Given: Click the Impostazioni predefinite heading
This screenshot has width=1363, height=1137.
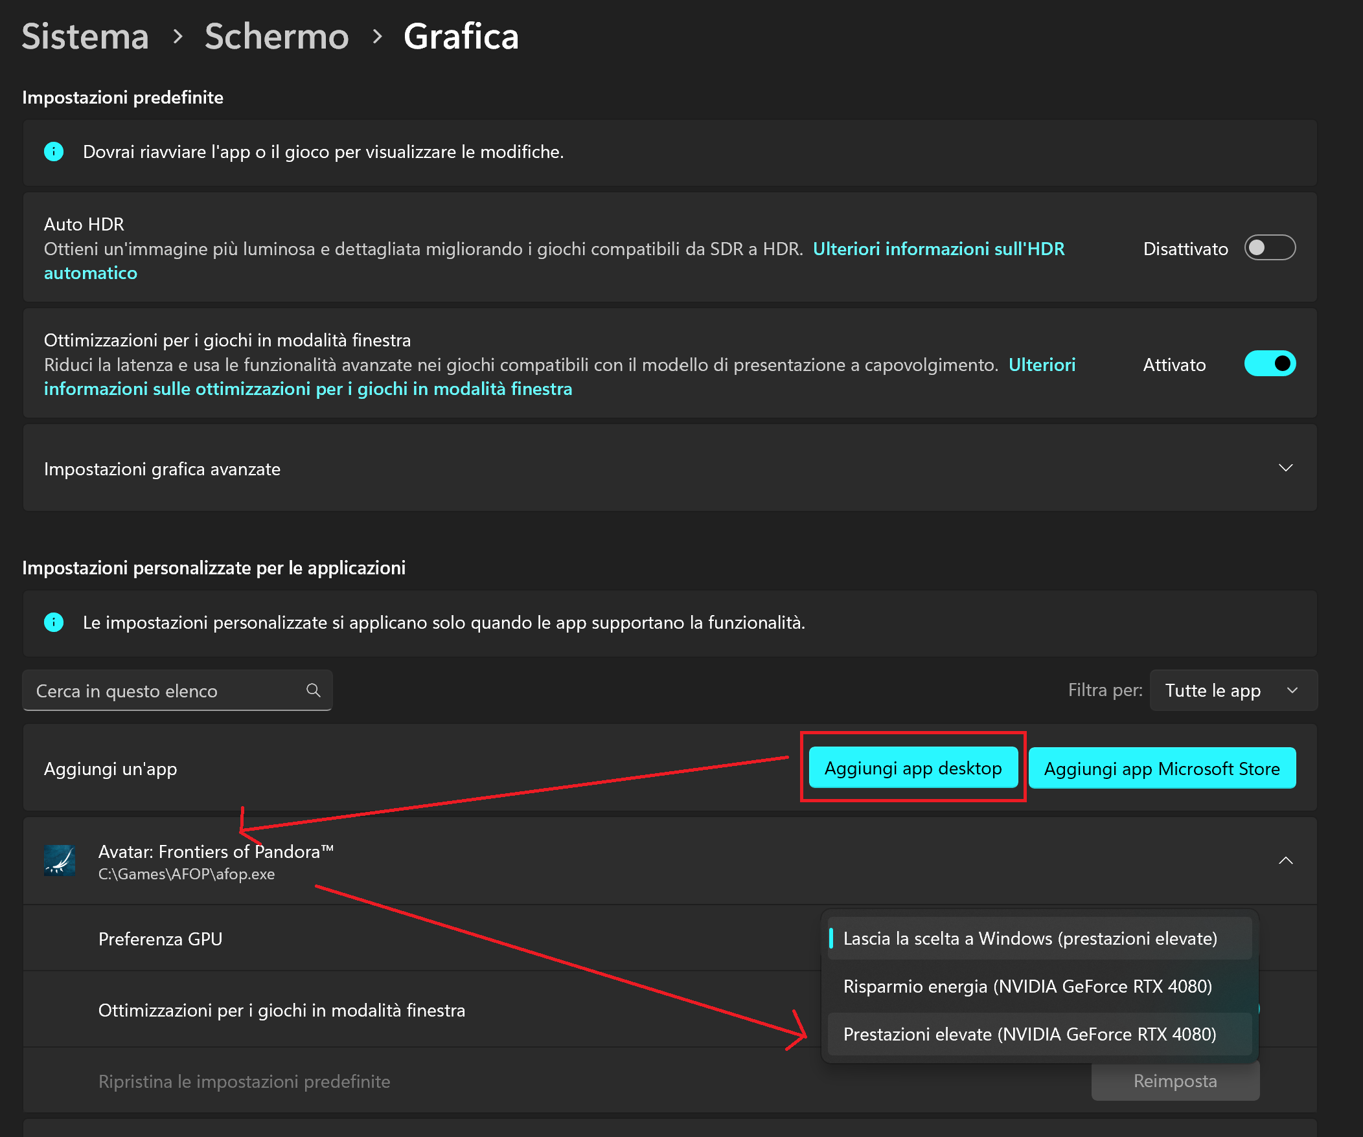Looking at the screenshot, I should (x=122, y=97).
